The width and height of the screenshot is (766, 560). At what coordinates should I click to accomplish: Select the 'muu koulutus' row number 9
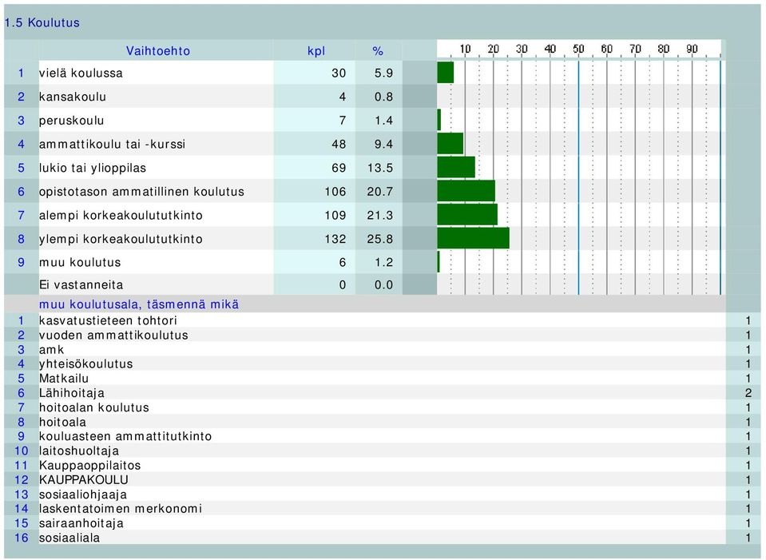[21, 262]
